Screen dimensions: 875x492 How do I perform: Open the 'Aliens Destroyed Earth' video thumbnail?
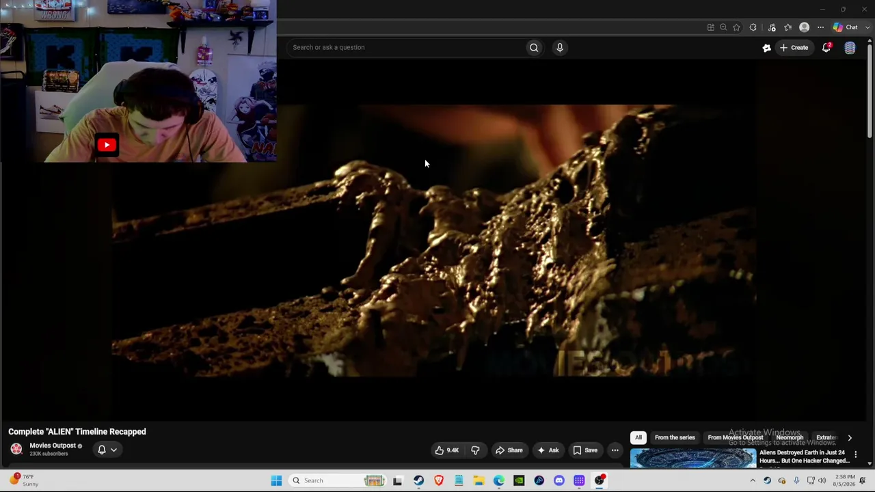693,458
